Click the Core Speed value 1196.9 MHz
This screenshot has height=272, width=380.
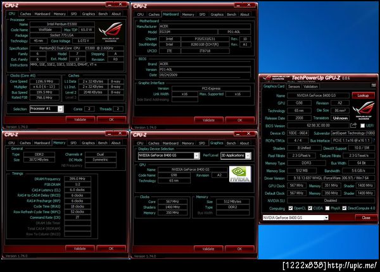[44, 82]
